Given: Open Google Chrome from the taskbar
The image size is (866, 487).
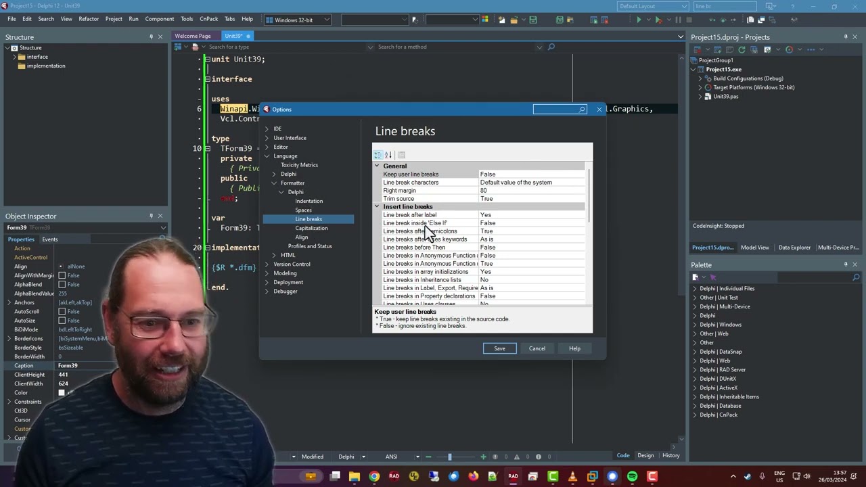Looking at the screenshot, I should pos(374,476).
